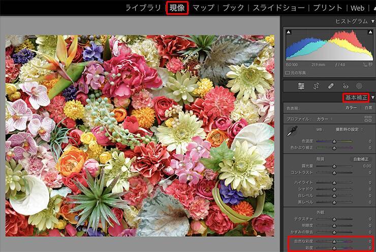Screen dimensions: 376x252
Task: Switch to the ライブラリ module
Action: point(143,8)
